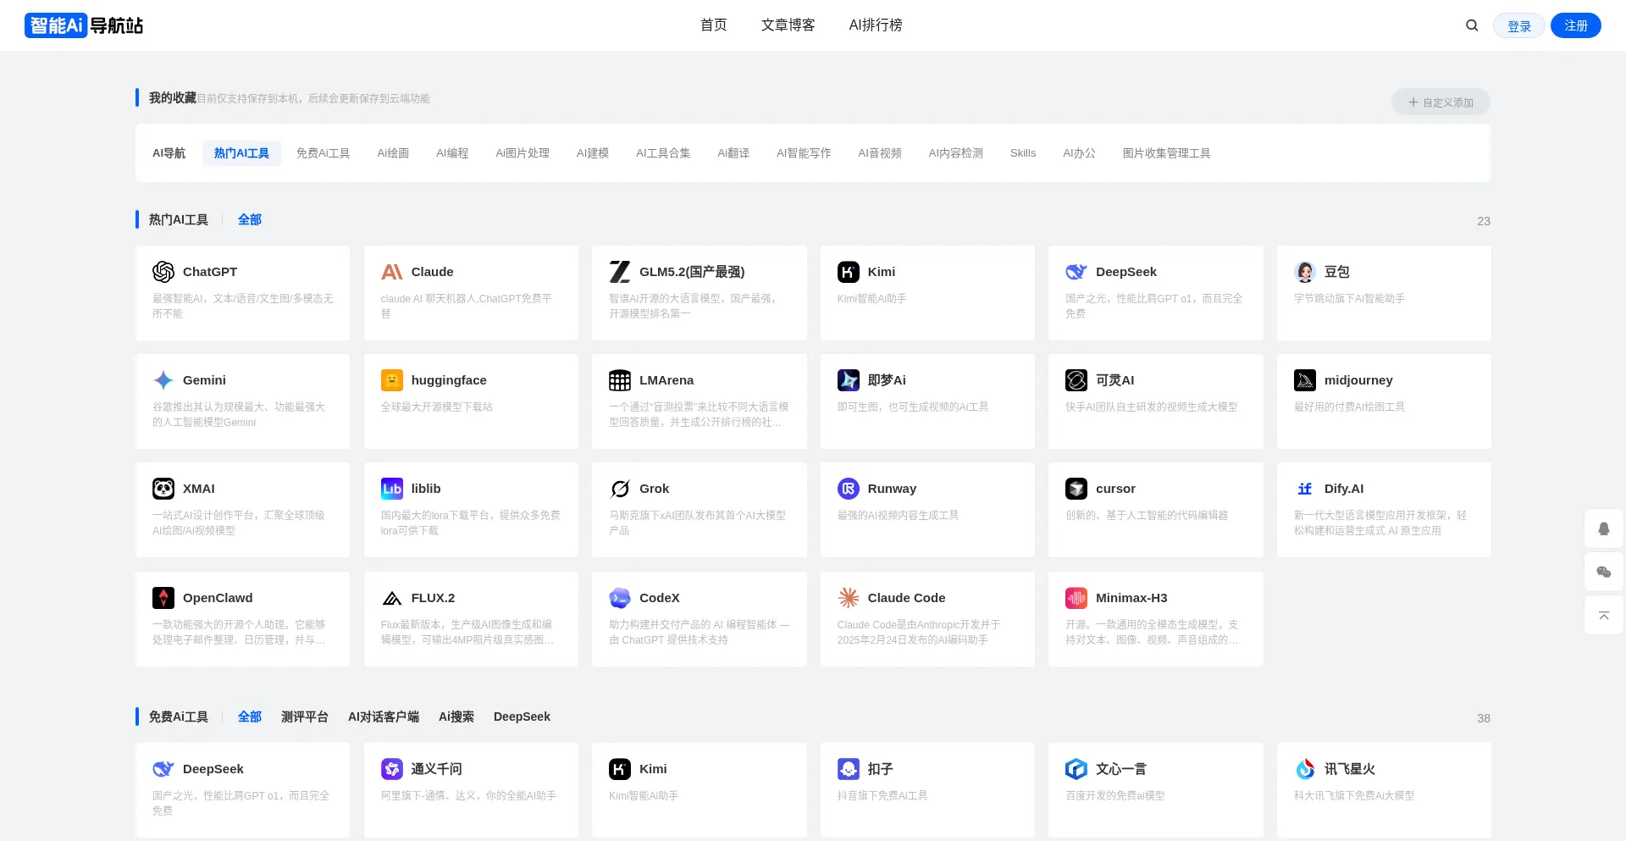Click the 通义千问 logo icon
Image resolution: width=1626 pixels, height=841 pixels.
click(392, 769)
